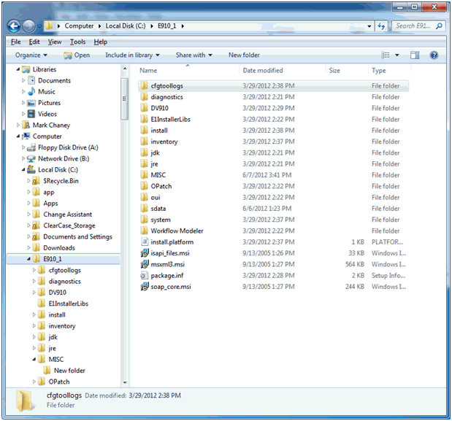Viewport: 452px width, 421px height.
Task: Click the navigation pane scroll down arrow
Action: tap(125, 383)
